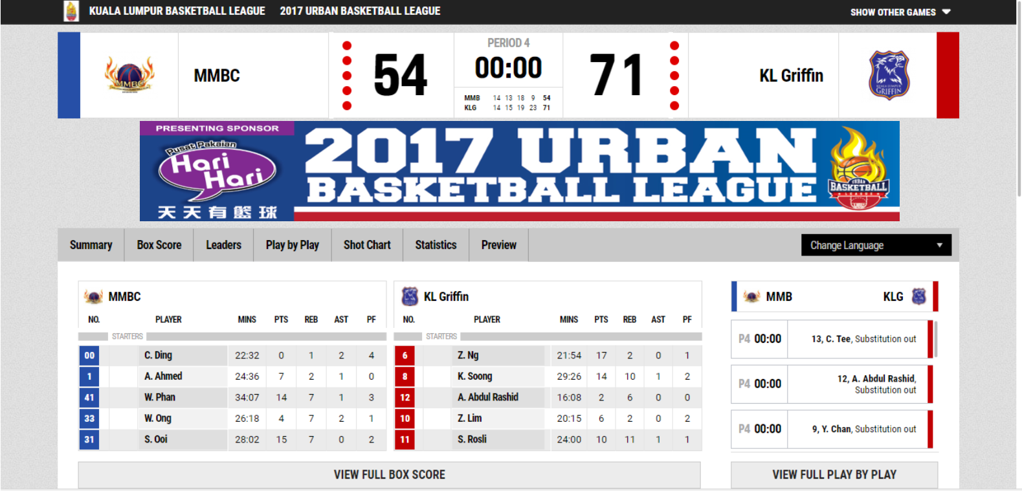
Task: Click the MMBC heading above box score
Action: [x=124, y=296]
